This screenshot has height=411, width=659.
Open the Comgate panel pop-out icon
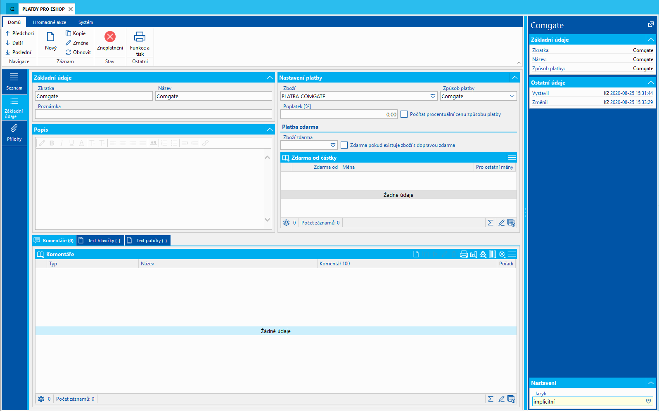click(651, 25)
